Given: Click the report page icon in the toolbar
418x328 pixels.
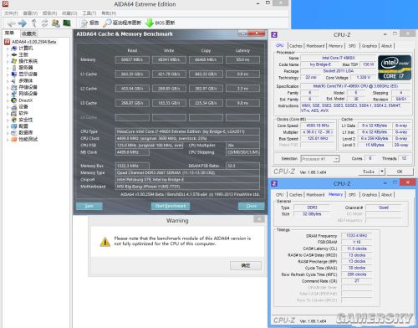Looking at the screenshot, I should pos(84,23).
